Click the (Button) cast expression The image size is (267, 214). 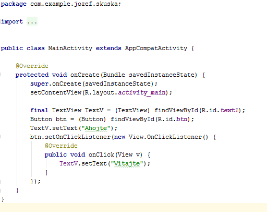click(92, 119)
